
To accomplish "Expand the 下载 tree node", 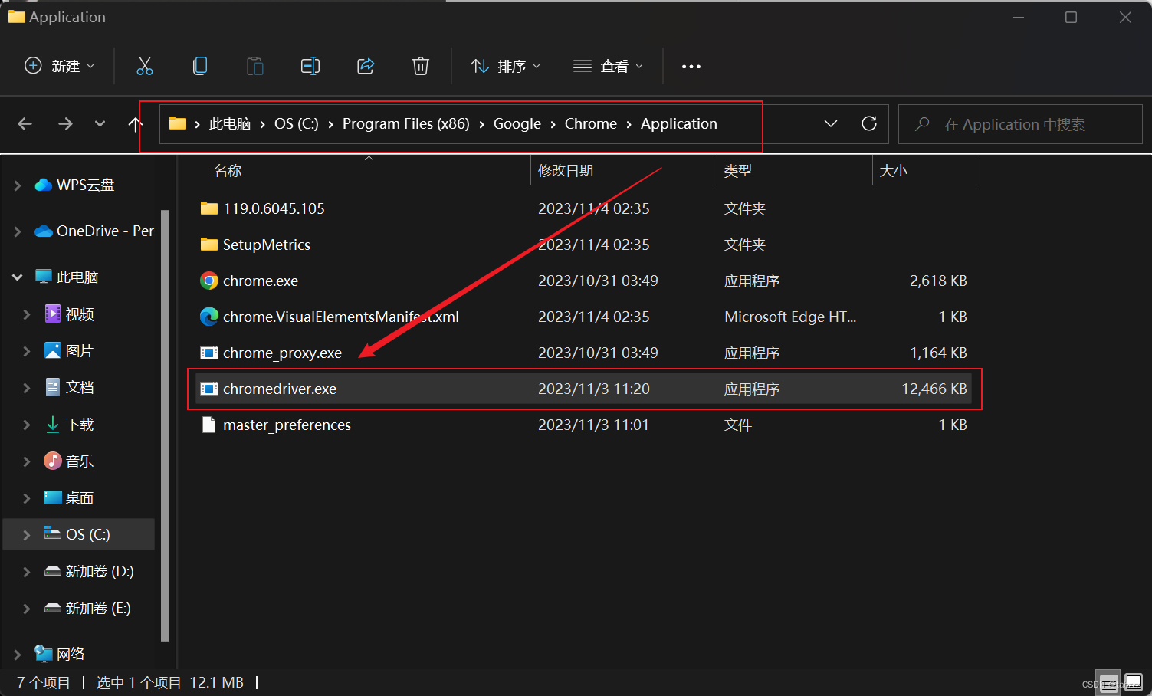I will 27,425.
